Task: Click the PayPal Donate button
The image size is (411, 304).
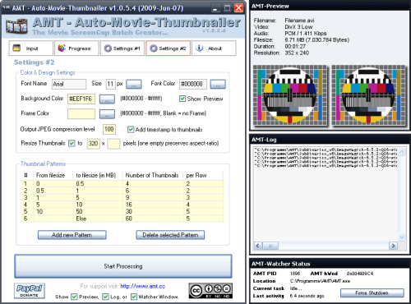Action: point(30,291)
